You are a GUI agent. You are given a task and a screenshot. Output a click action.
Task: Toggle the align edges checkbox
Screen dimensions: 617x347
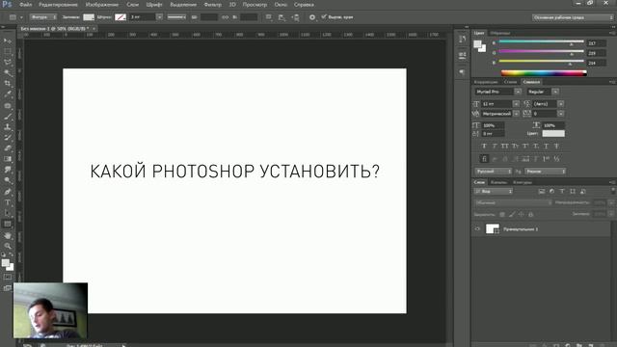coord(324,17)
